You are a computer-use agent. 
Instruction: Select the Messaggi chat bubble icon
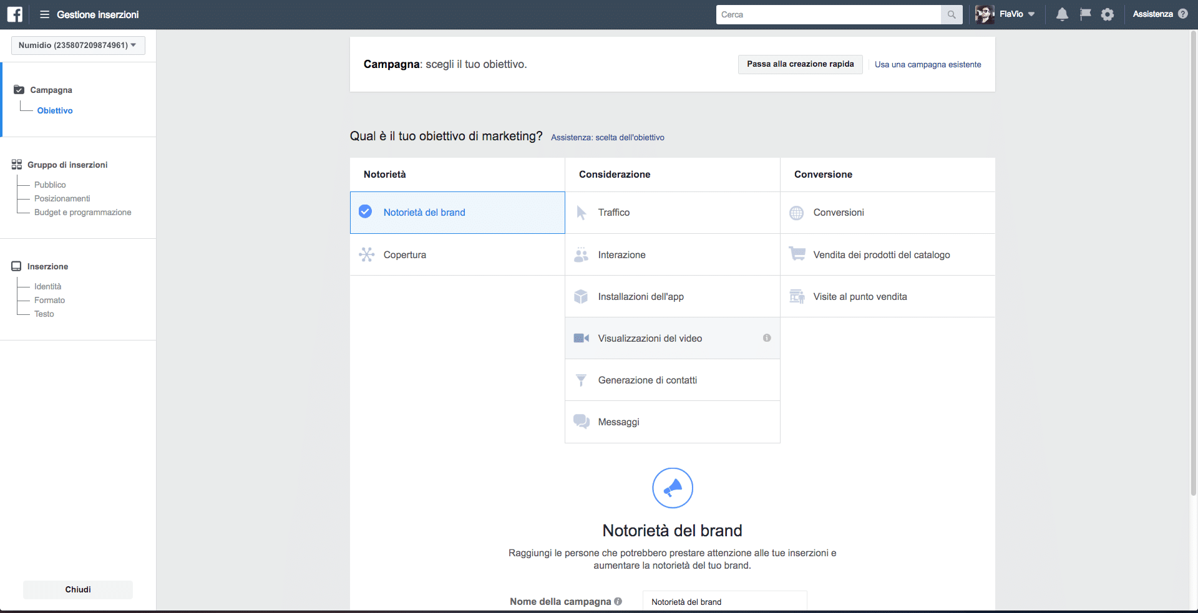pyautogui.click(x=582, y=422)
